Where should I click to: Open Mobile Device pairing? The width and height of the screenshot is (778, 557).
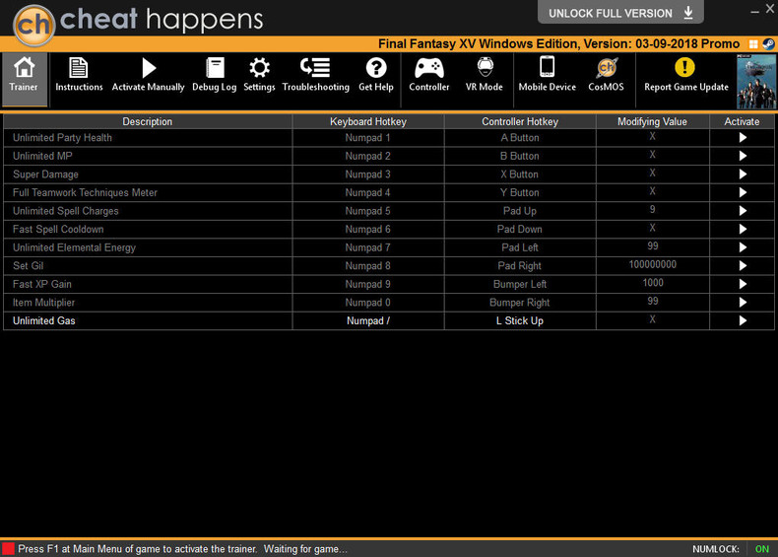[x=548, y=75]
